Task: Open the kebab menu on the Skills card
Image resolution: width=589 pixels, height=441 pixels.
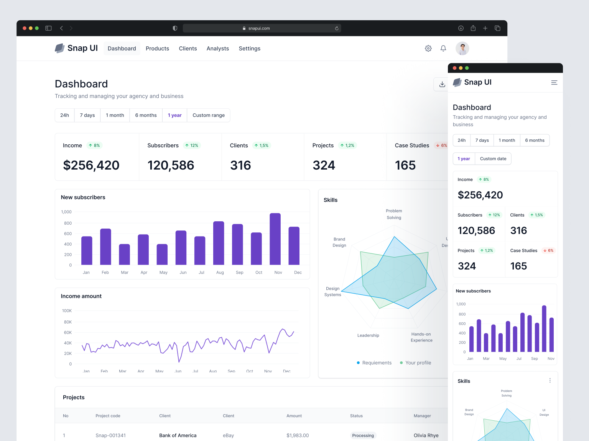Action: click(550, 380)
